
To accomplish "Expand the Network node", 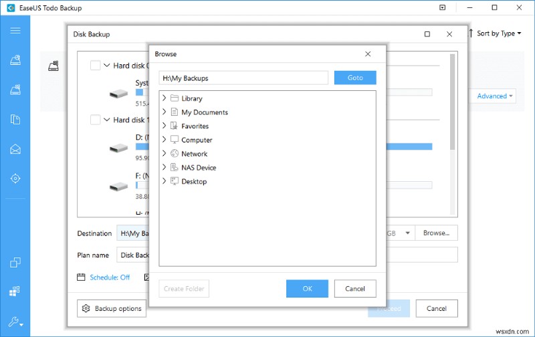I will point(164,153).
